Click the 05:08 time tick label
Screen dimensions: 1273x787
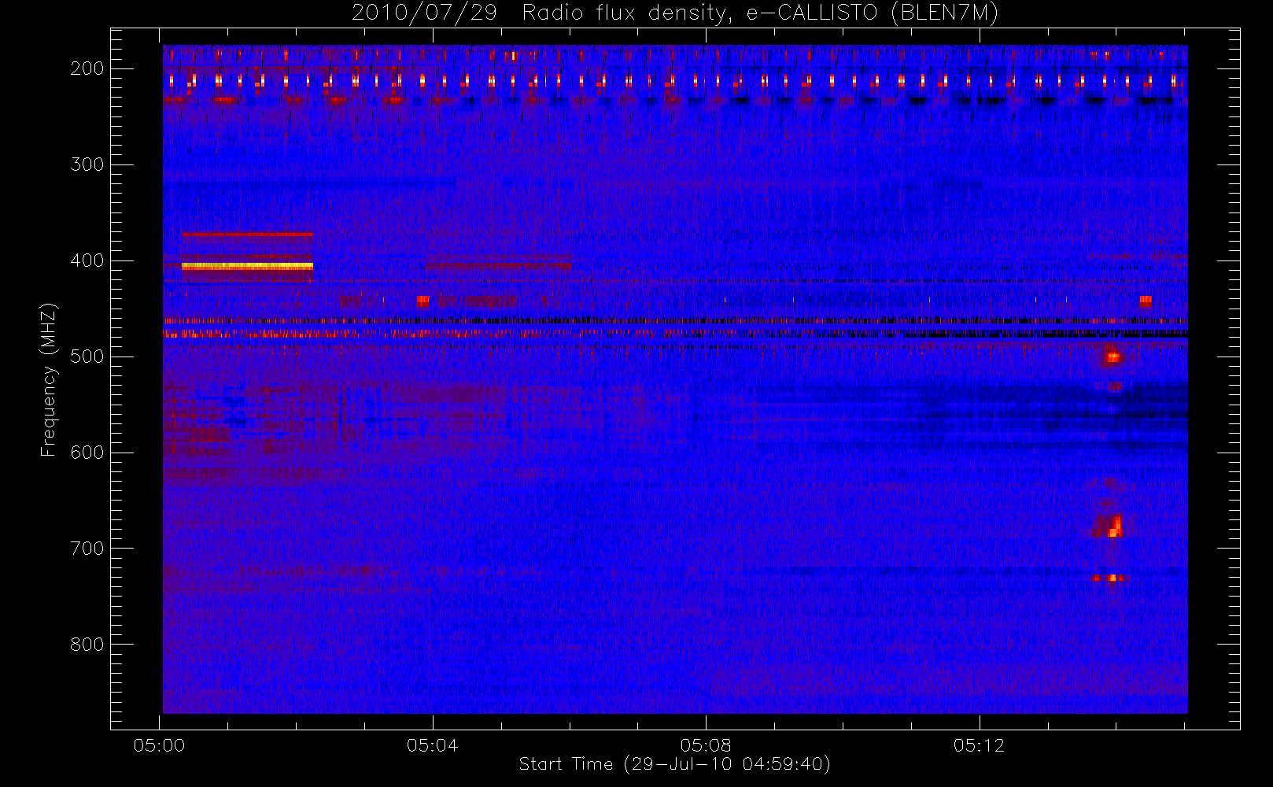click(706, 745)
